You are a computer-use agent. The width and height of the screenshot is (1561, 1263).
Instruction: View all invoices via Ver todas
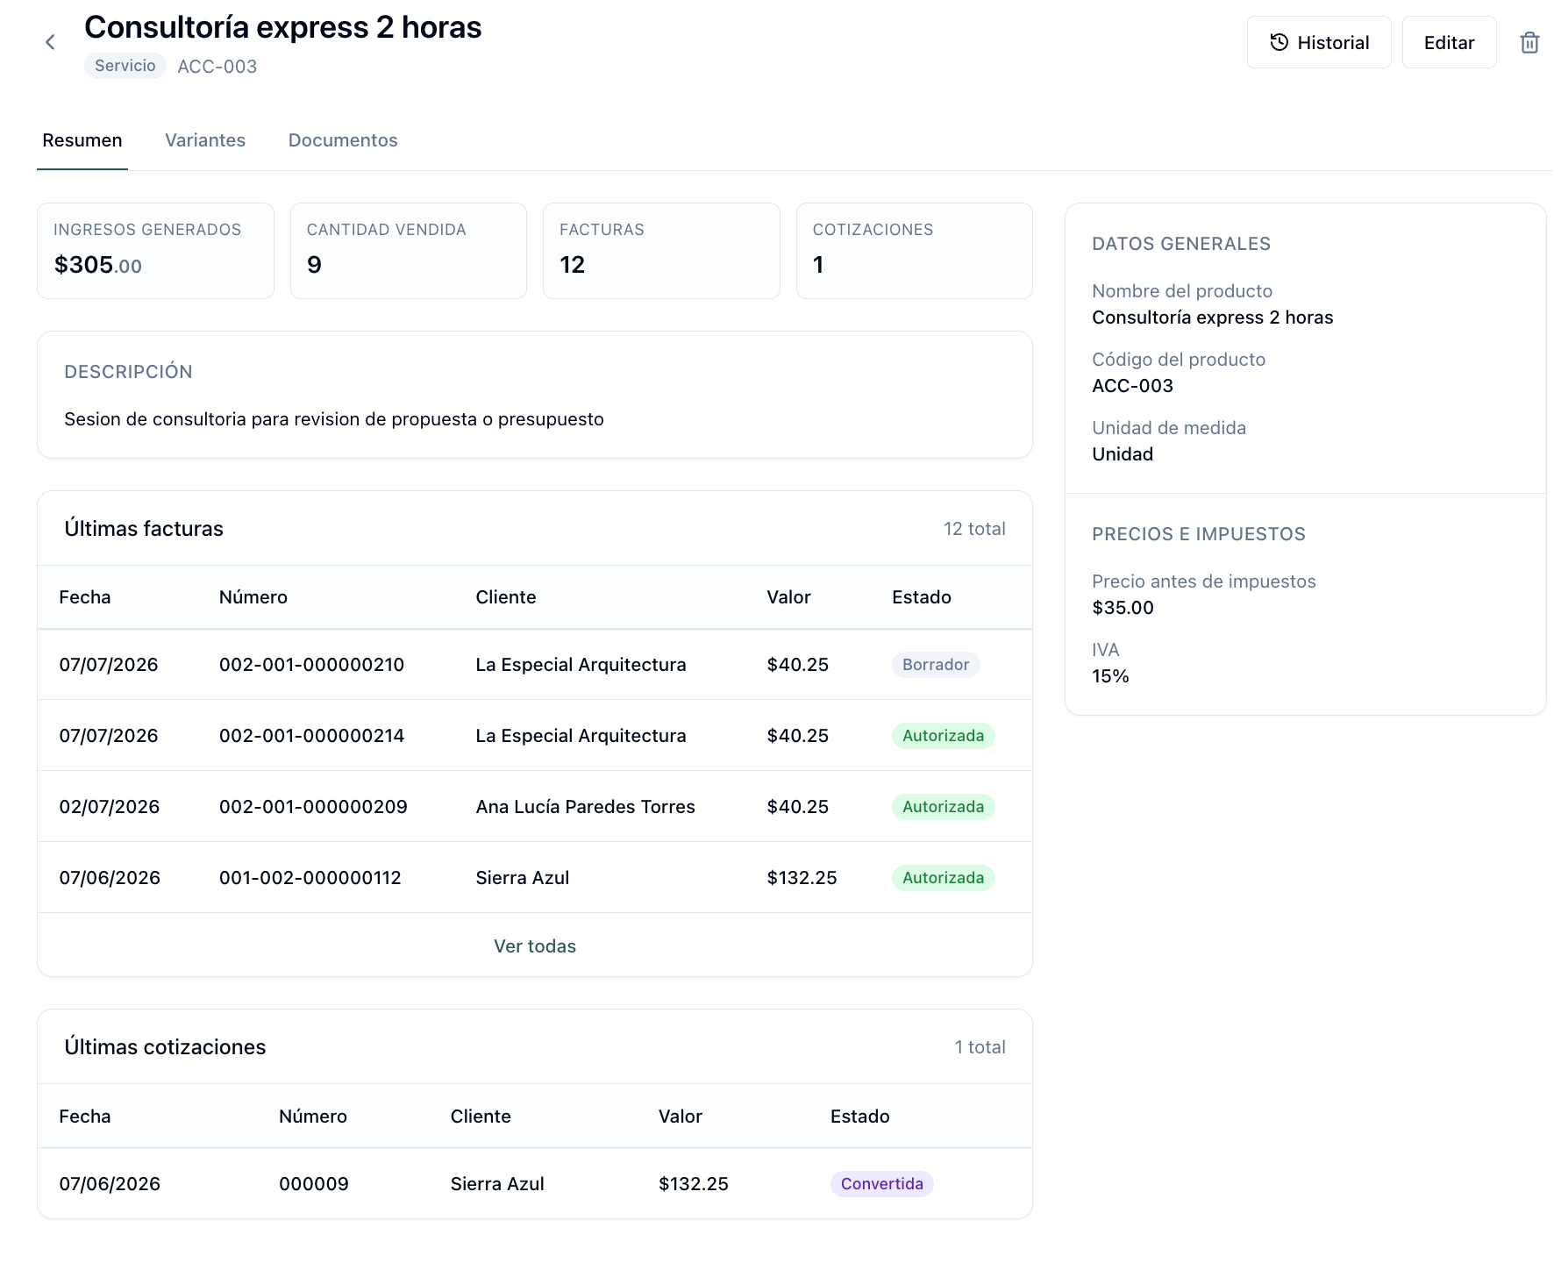click(535, 946)
